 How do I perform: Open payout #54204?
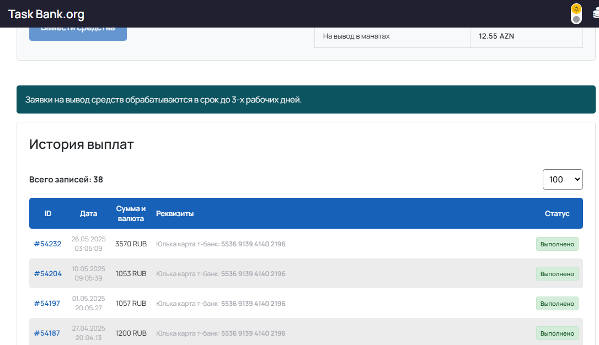pyautogui.click(x=47, y=274)
